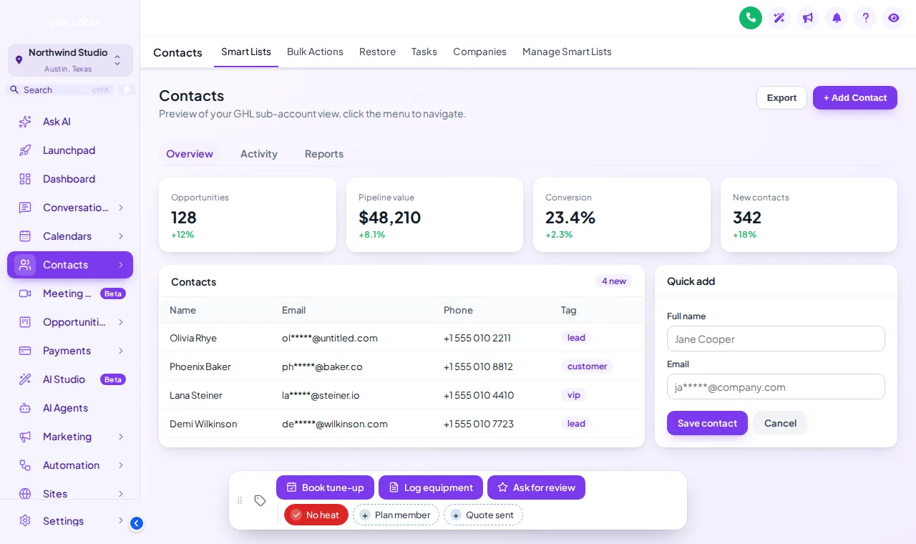
Task: Click the Save contact button
Action: click(707, 423)
